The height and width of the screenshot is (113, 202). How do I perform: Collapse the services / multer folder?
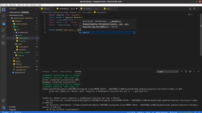coord(23,52)
